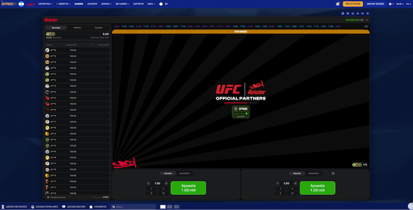
Task: Click the Argentina flag icon
Action: [21, 4]
